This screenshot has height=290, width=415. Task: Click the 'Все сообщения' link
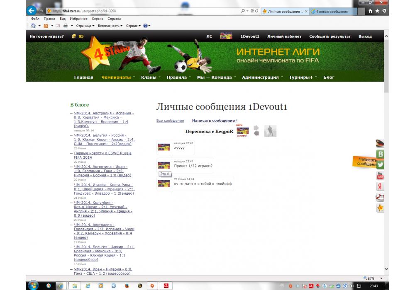170,121
